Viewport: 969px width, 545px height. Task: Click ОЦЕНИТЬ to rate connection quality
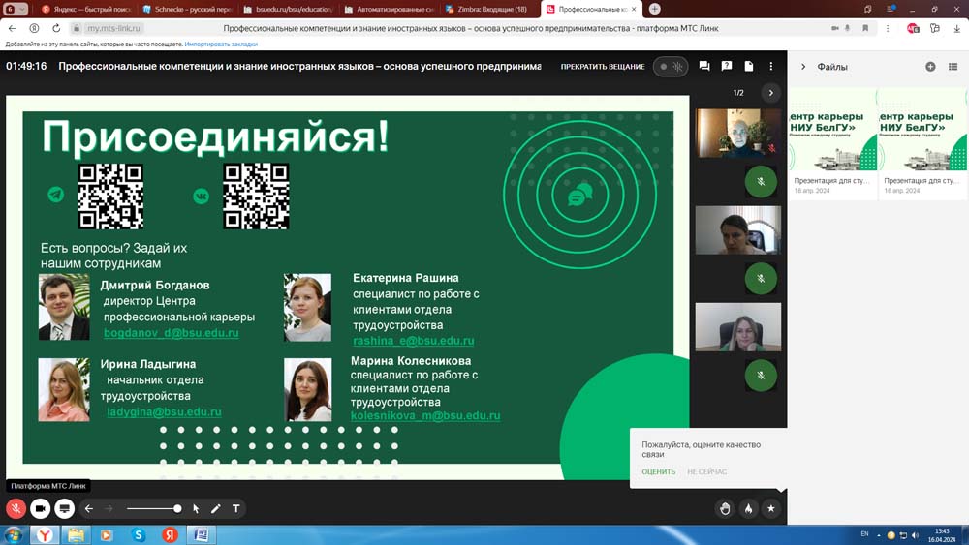[x=658, y=472]
